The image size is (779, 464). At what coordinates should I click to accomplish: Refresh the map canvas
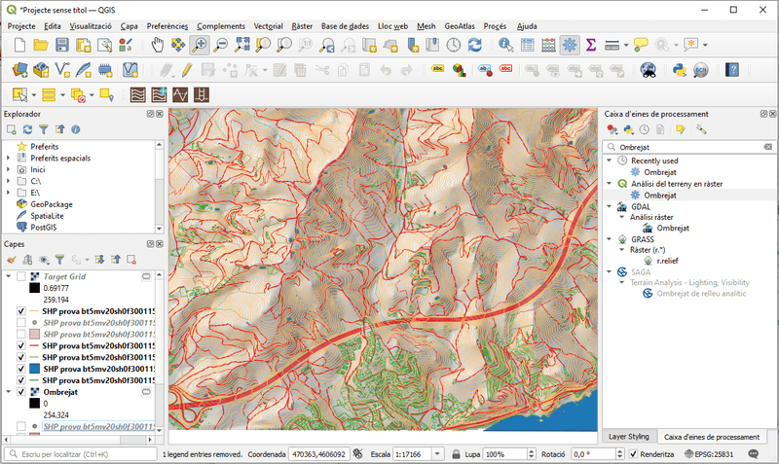tap(474, 45)
